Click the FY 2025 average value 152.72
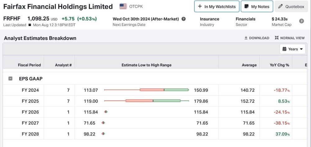The image size is (311, 147). [248, 101]
